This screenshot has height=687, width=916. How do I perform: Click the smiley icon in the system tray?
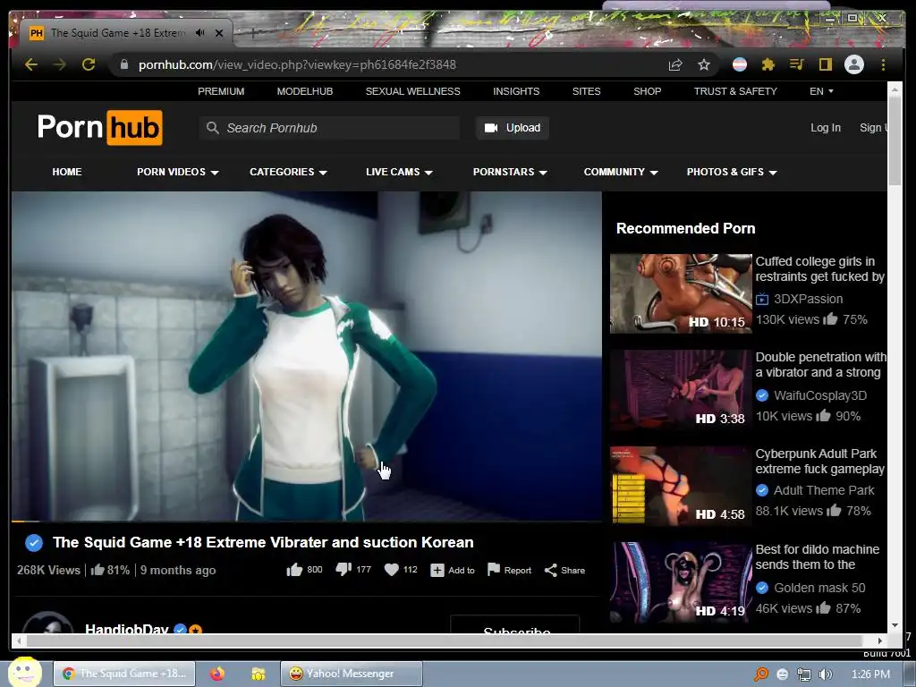(783, 674)
